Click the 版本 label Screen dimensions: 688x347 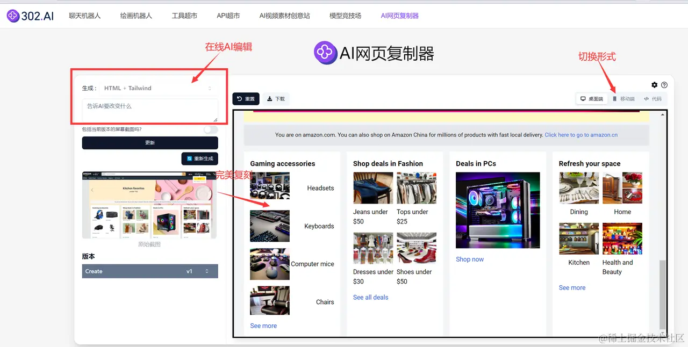pos(88,256)
